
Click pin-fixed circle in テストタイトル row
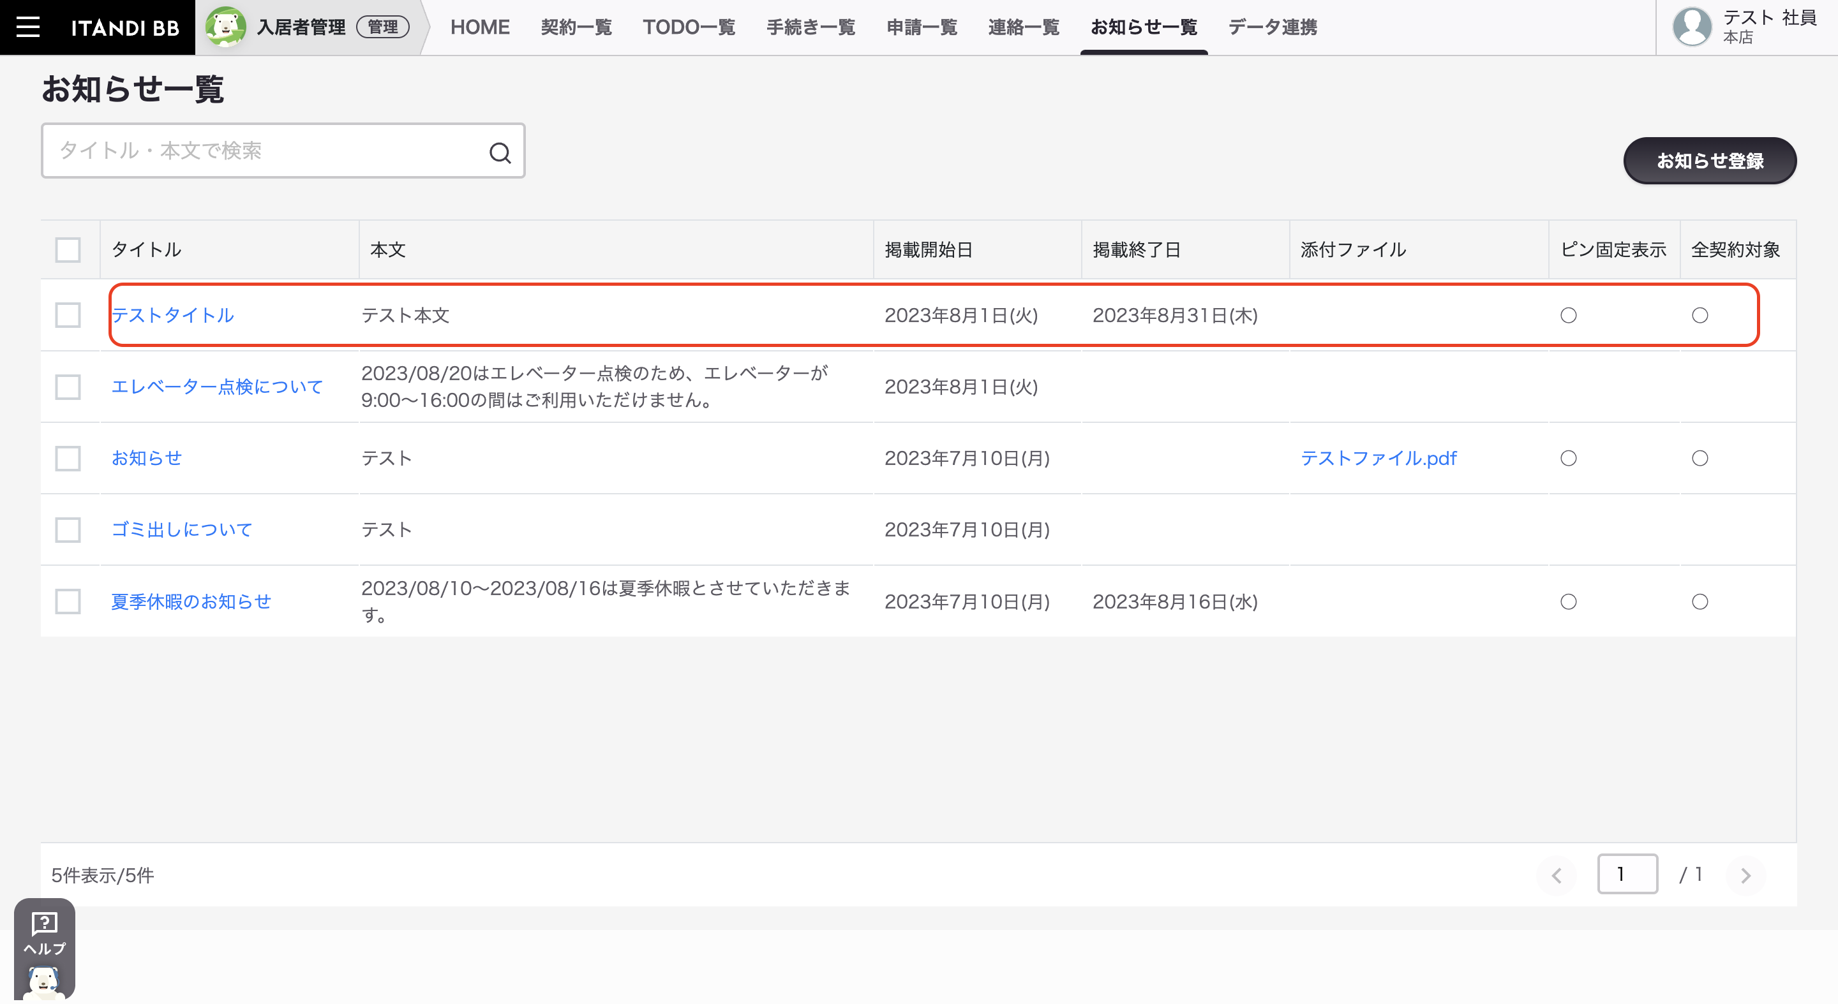[1568, 315]
